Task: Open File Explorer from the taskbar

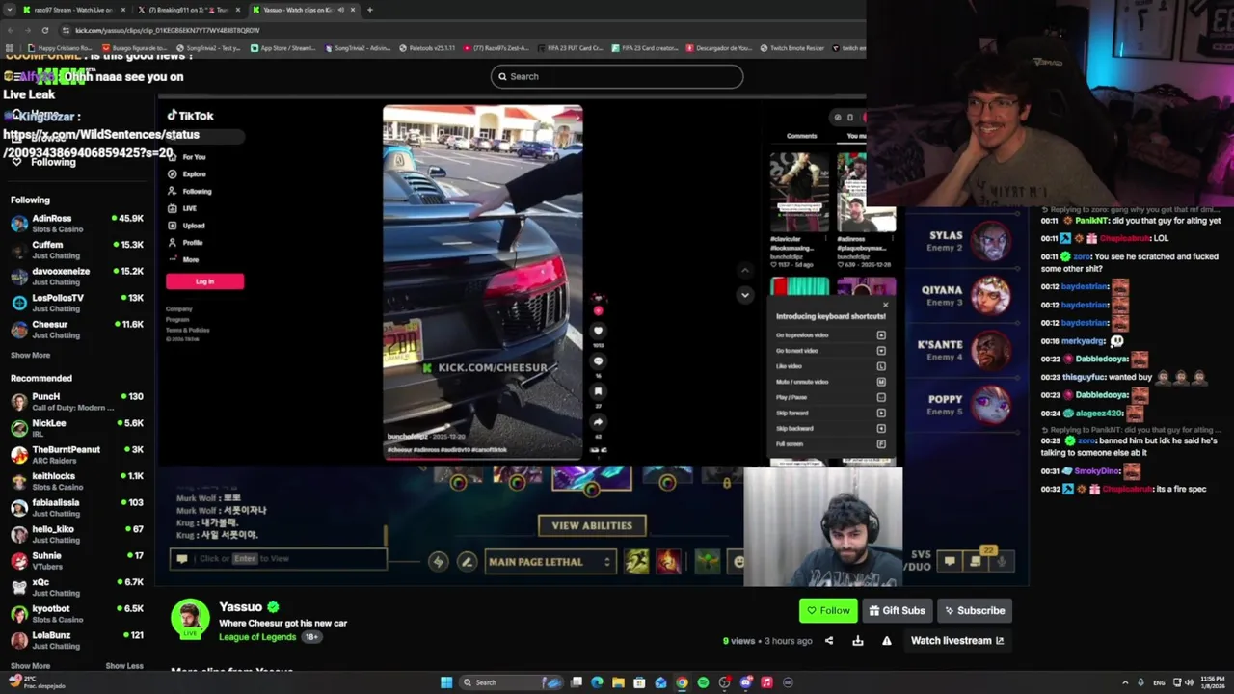Action: click(618, 682)
